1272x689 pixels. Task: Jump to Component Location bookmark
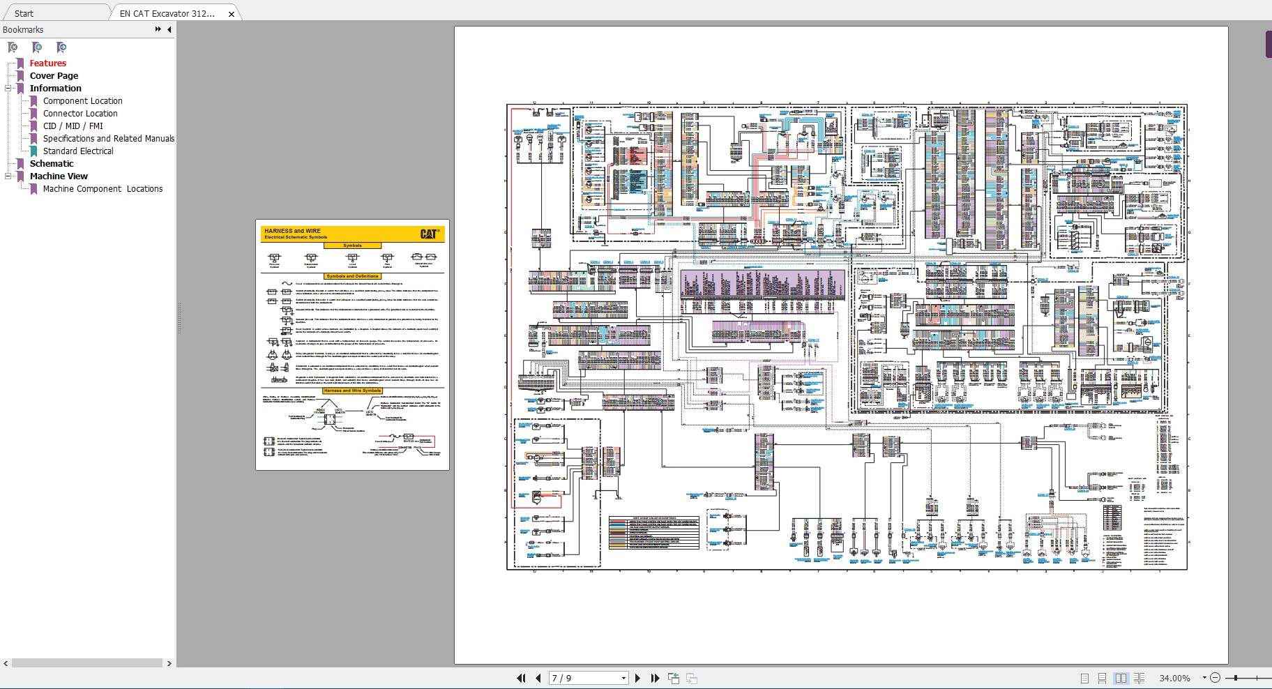pyautogui.click(x=82, y=101)
